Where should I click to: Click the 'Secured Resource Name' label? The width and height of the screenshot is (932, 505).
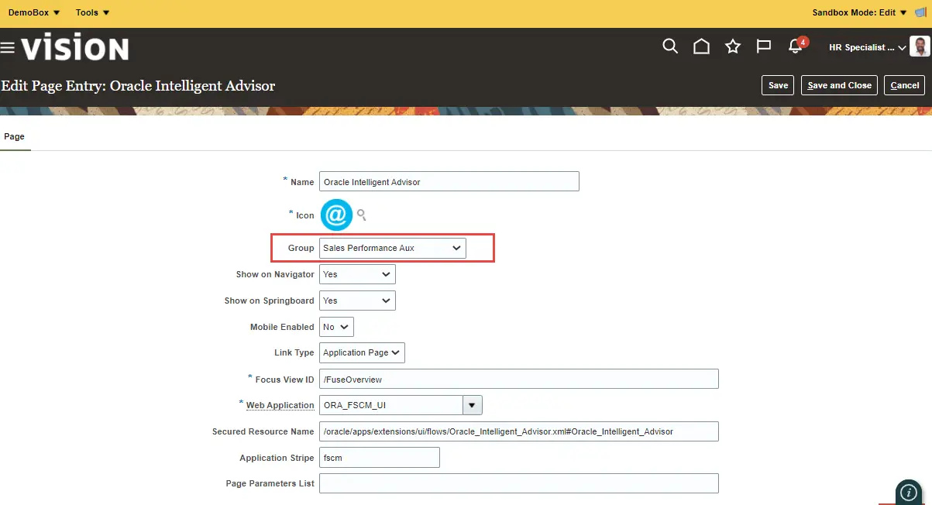(x=263, y=431)
